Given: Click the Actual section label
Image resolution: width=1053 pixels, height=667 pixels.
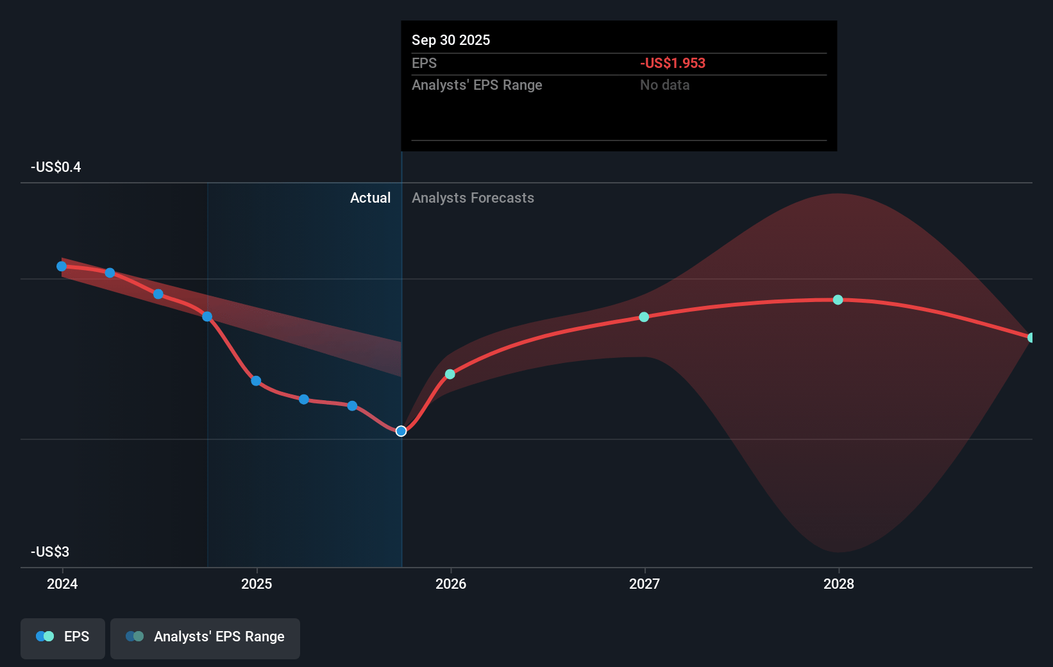Looking at the screenshot, I should (x=370, y=198).
